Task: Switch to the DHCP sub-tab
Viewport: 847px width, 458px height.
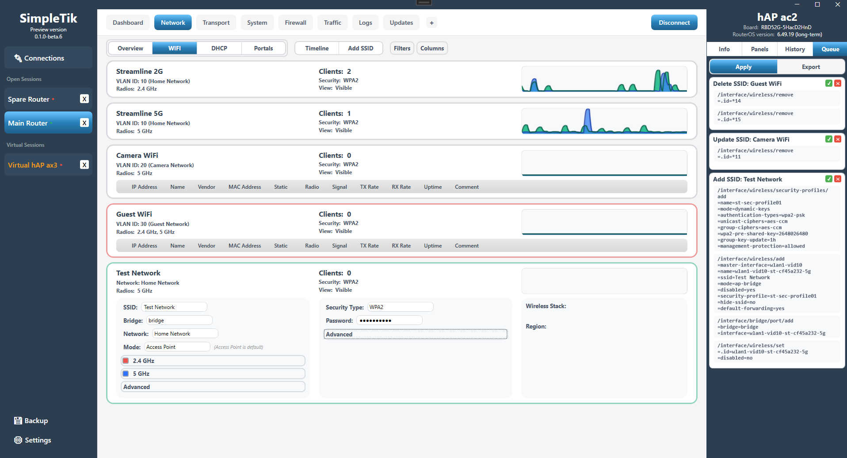Action: (219, 48)
